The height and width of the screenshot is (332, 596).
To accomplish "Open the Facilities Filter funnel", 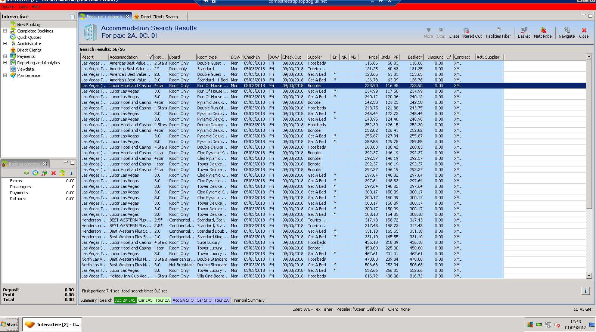I will 498,30.
